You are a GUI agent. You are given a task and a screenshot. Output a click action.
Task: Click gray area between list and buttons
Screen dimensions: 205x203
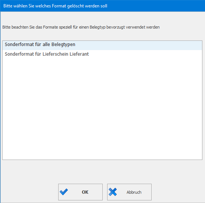tap(102, 171)
